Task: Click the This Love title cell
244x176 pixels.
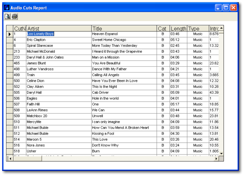Action: click(x=124, y=140)
